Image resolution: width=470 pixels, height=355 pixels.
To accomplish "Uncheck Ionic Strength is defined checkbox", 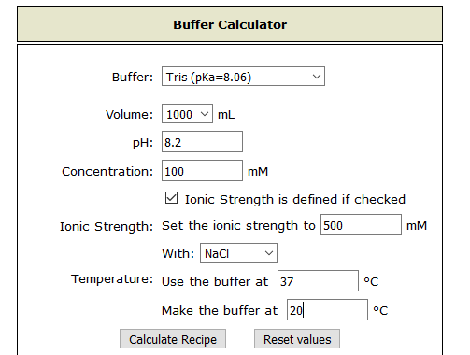I will pos(171,198).
